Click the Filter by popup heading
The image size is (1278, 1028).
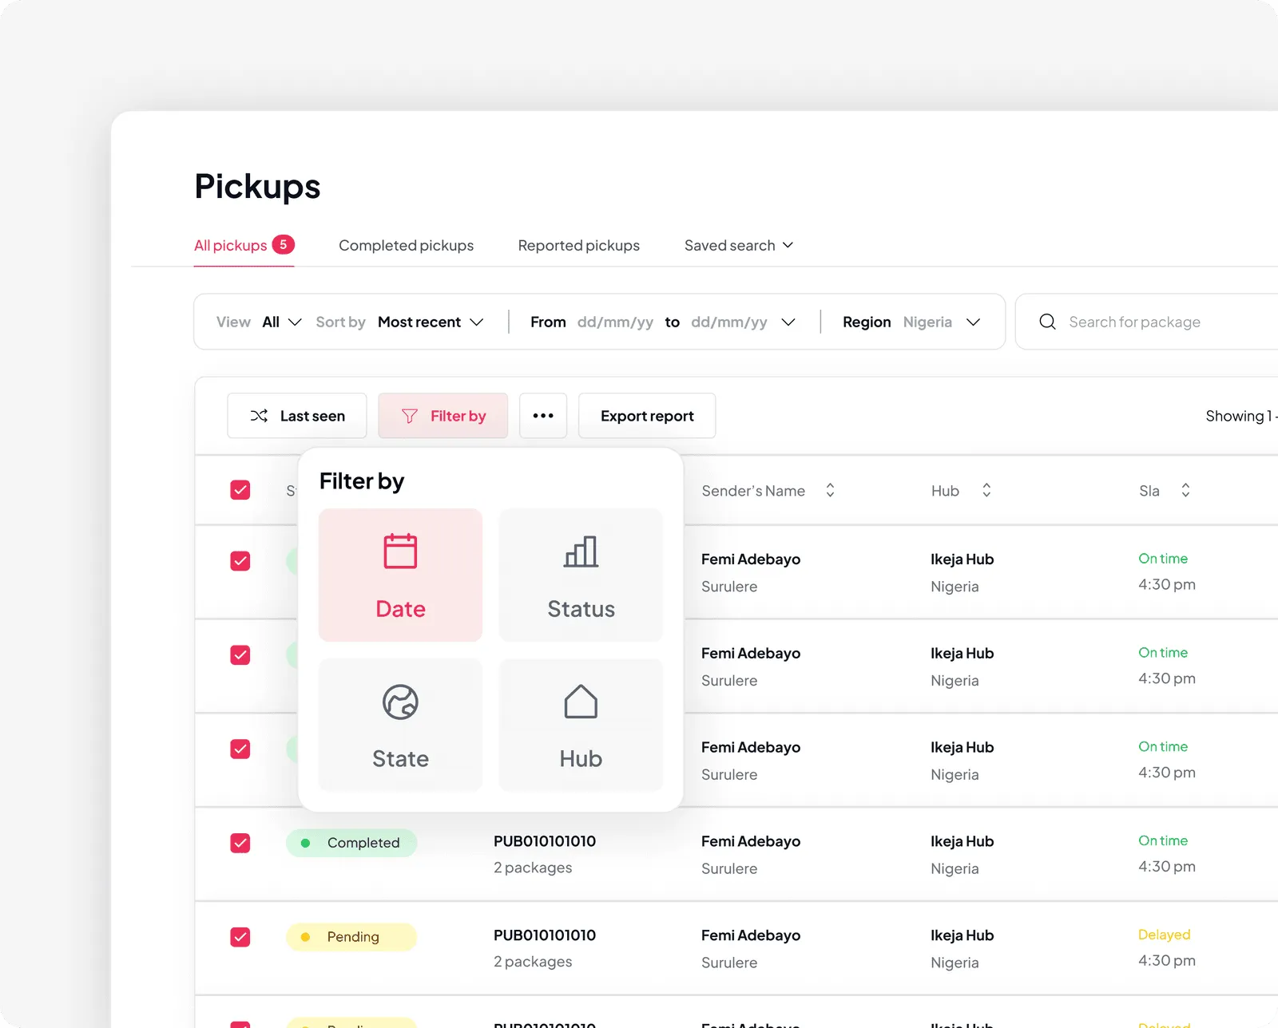pos(362,481)
